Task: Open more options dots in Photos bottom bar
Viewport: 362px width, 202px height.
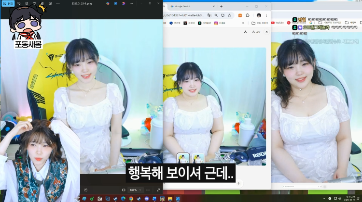Action: point(148,190)
